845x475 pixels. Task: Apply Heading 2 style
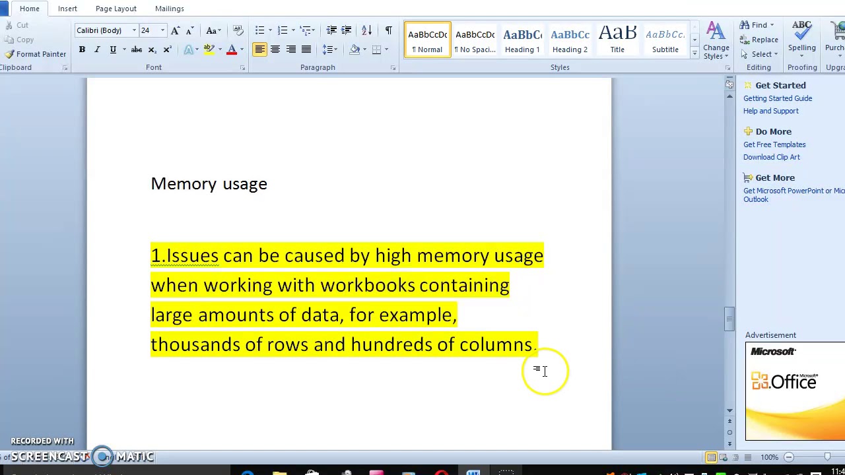click(570, 40)
